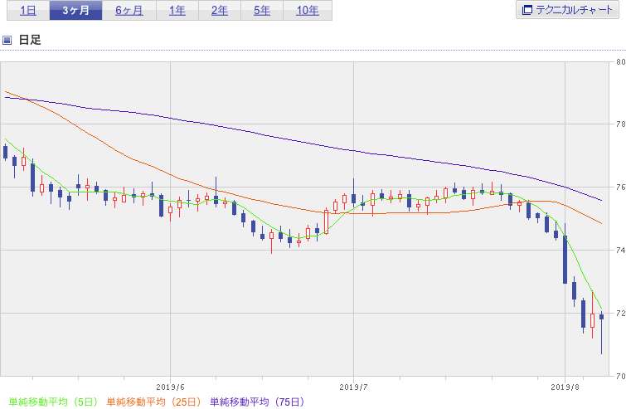Switch chart to 1年 range

pyautogui.click(x=177, y=11)
